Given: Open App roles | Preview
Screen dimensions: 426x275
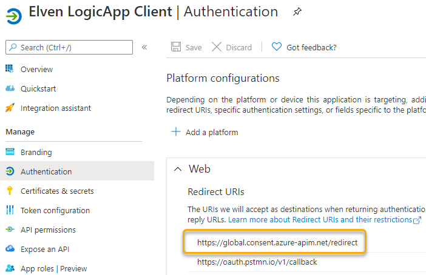Looking at the screenshot, I should 54,268.
